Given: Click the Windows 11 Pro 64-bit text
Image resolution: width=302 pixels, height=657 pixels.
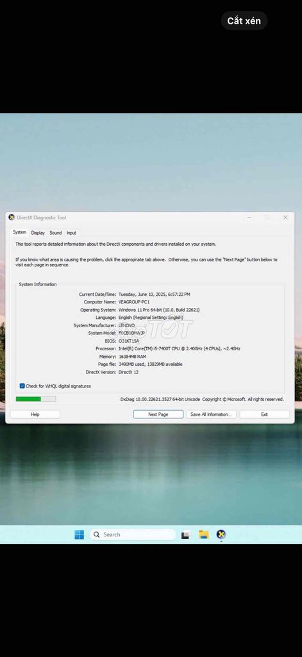Looking at the screenshot, I should click(x=159, y=310).
